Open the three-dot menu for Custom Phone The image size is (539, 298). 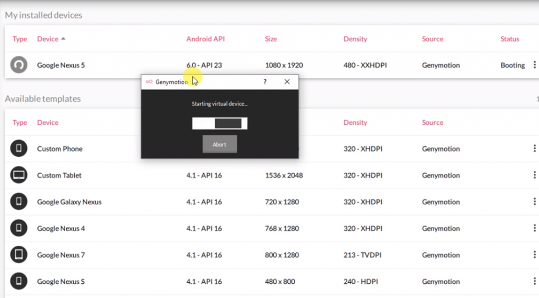(534, 148)
